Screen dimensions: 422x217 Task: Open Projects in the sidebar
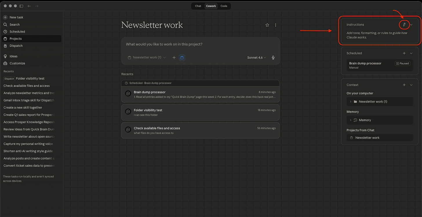point(32,39)
